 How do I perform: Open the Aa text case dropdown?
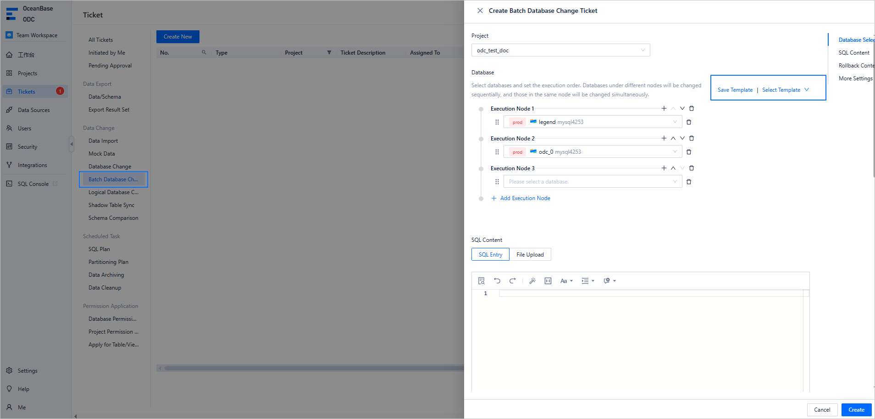(x=566, y=281)
